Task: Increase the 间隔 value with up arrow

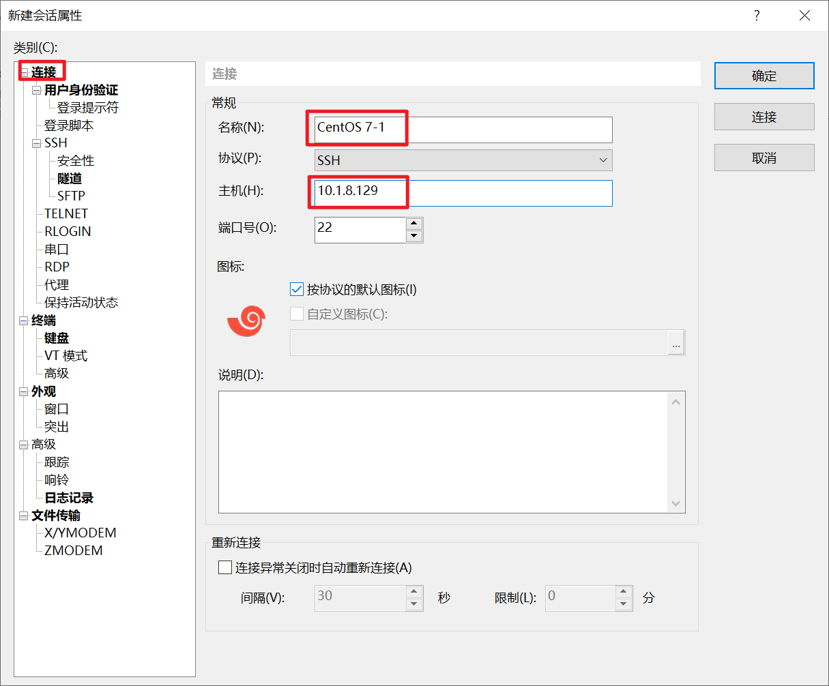Action: 414,591
